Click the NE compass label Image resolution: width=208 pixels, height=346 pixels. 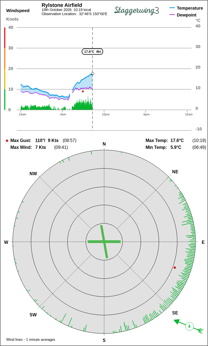(175, 172)
